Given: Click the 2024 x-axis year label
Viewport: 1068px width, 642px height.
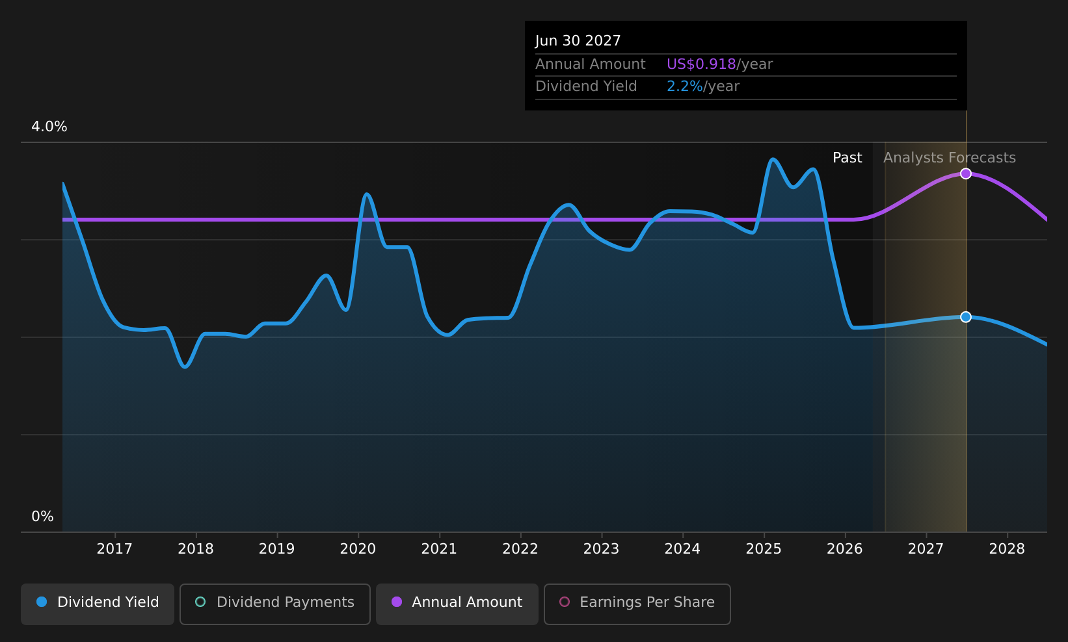Looking at the screenshot, I should tap(682, 549).
